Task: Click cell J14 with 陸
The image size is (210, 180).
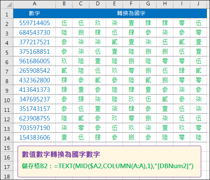Action: point(199,137)
